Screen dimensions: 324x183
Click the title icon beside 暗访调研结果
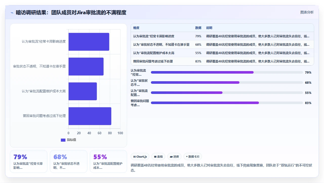click(x=12, y=13)
